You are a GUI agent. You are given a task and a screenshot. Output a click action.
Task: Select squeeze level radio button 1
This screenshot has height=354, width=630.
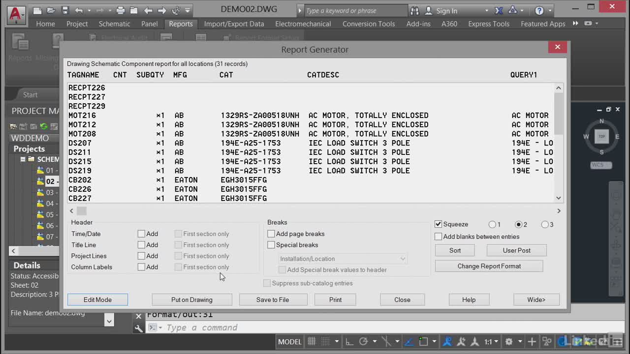pos(492,225)
